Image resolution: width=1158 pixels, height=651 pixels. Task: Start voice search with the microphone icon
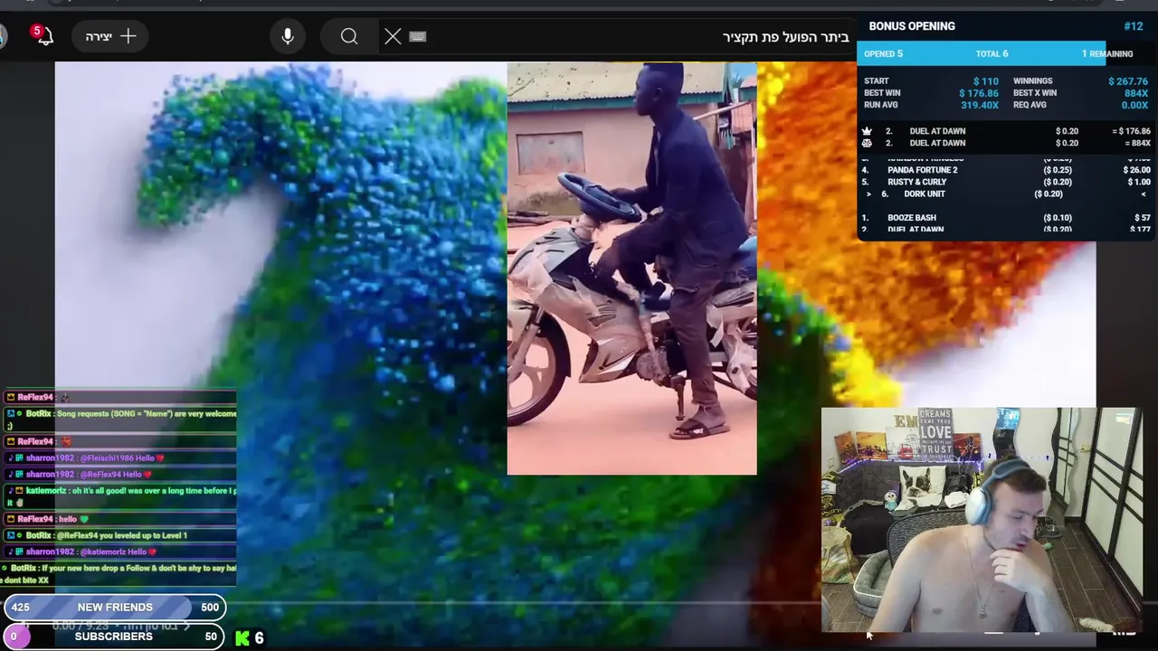(288, 36)
